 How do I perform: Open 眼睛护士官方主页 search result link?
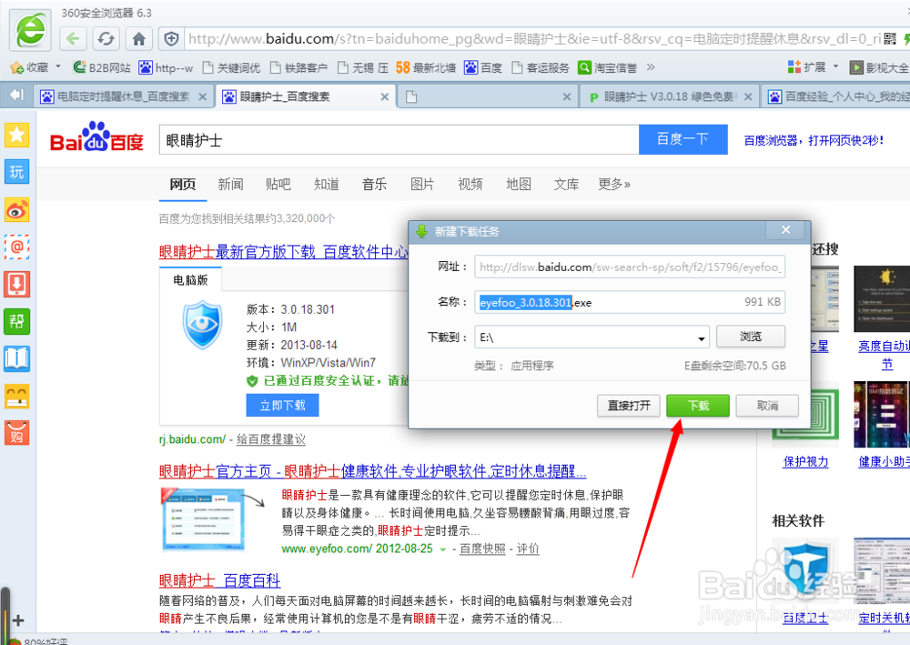pyautogui.click(x=372, y=471)
